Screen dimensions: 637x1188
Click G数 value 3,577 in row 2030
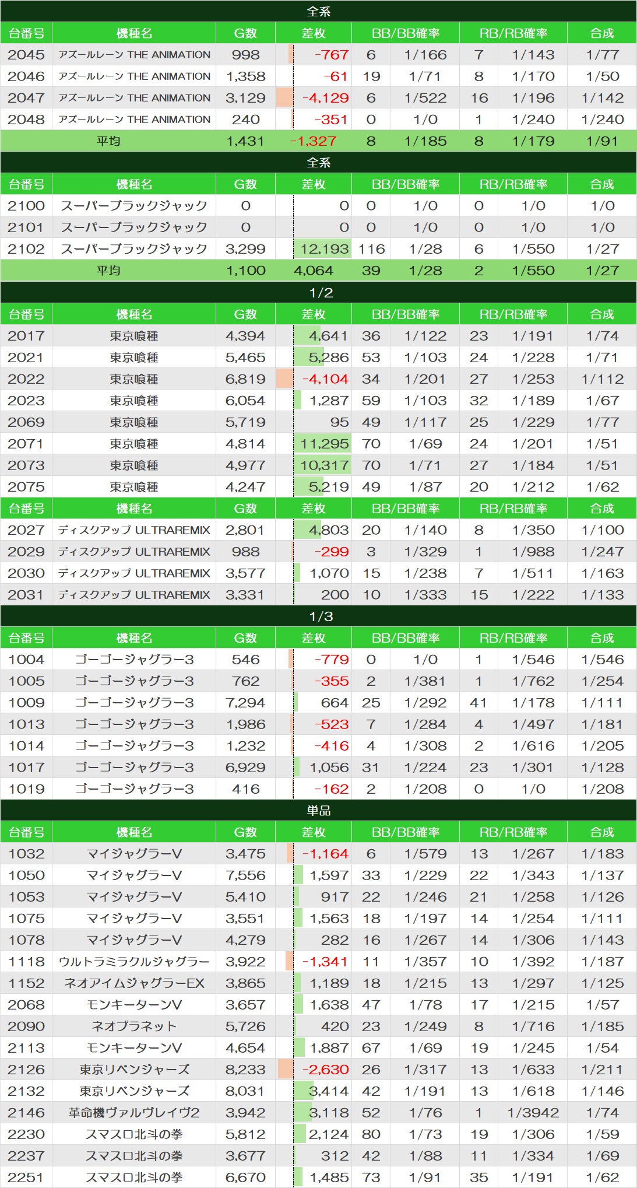(245, 573)
